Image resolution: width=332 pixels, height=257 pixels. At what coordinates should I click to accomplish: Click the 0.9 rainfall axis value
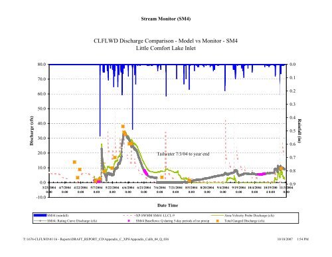(x=292, y=184)
